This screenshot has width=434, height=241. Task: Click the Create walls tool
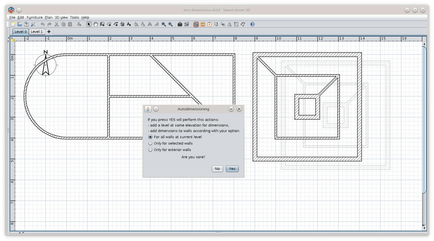[102, 25]
